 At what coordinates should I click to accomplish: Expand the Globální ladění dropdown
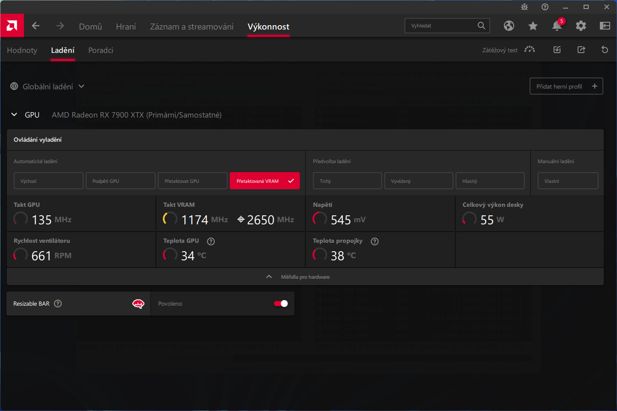pyautogui.click(x=81, y=86)
